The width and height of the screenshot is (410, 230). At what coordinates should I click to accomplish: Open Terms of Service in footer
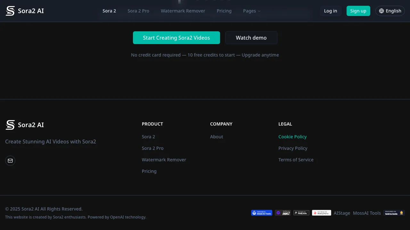(296, 160)
